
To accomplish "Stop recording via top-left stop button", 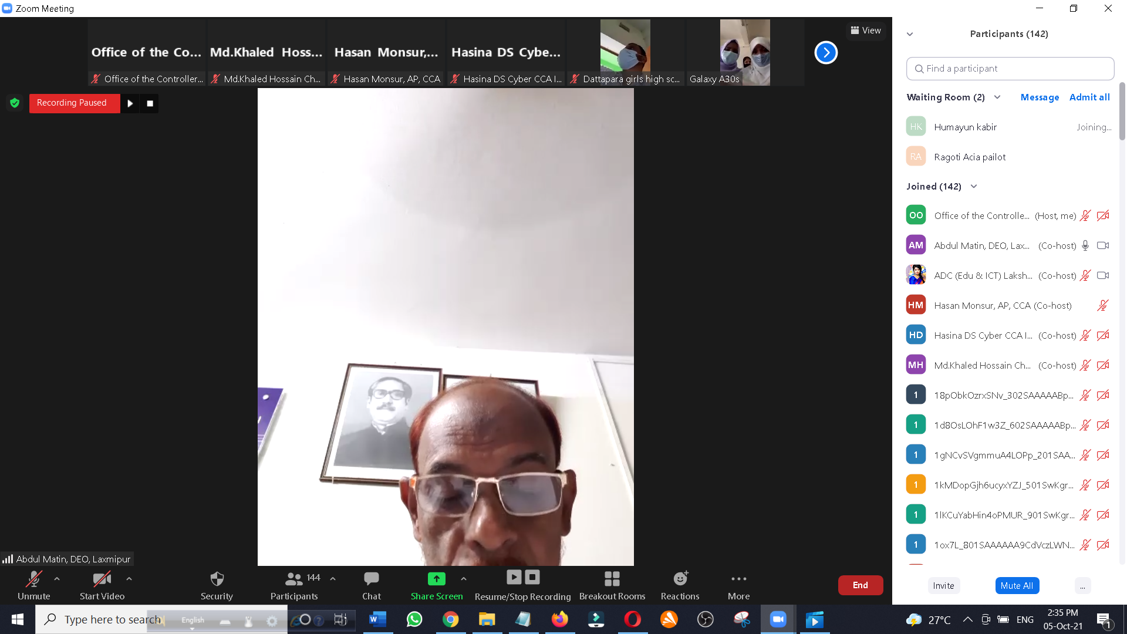I will [x=150, y=103].
